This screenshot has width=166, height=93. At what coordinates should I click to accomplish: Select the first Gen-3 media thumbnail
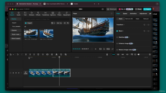click(31, 34)
